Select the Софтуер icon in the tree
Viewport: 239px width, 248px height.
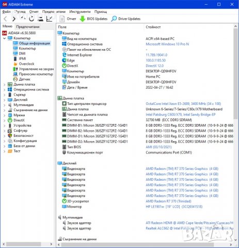click(10, 131)
